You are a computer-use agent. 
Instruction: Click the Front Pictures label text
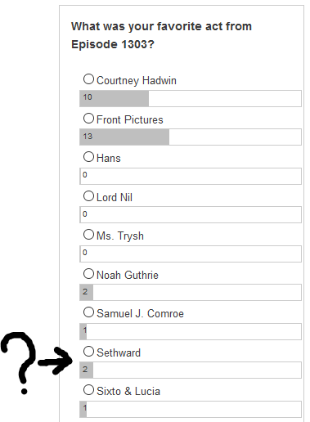pyautogui.click(x=130, y=119)
